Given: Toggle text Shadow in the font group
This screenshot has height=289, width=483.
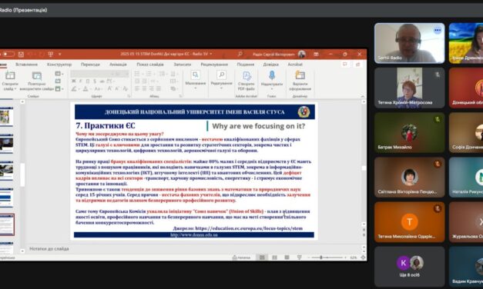Looking at the screenshot, I should pyautogui.click(x=95, y=81).
